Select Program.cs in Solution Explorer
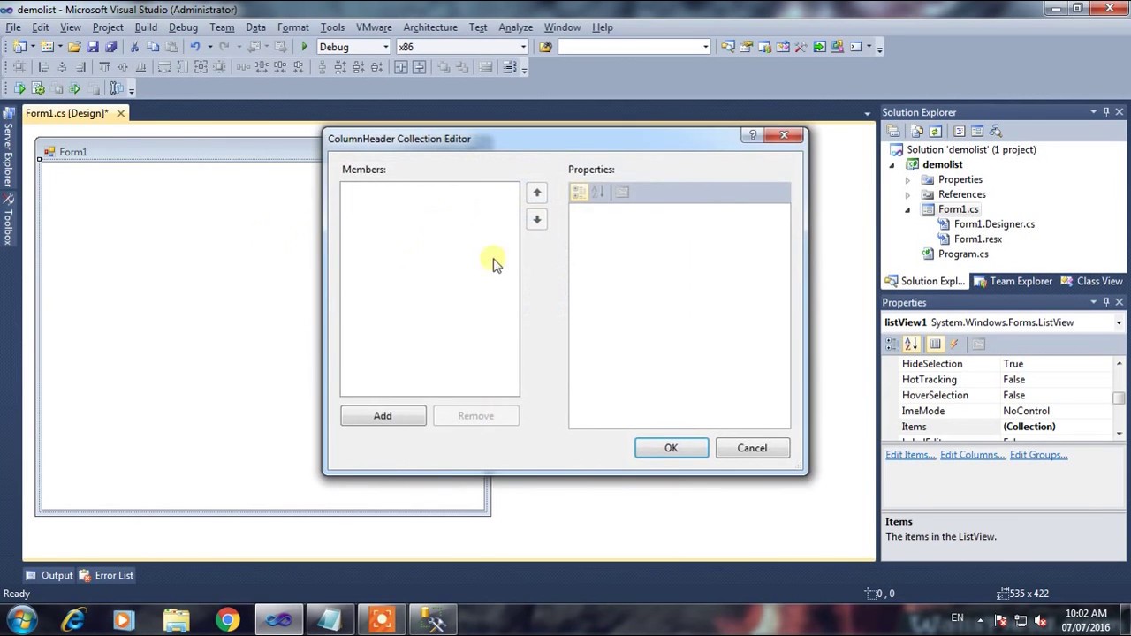 (x=963, y=254)
